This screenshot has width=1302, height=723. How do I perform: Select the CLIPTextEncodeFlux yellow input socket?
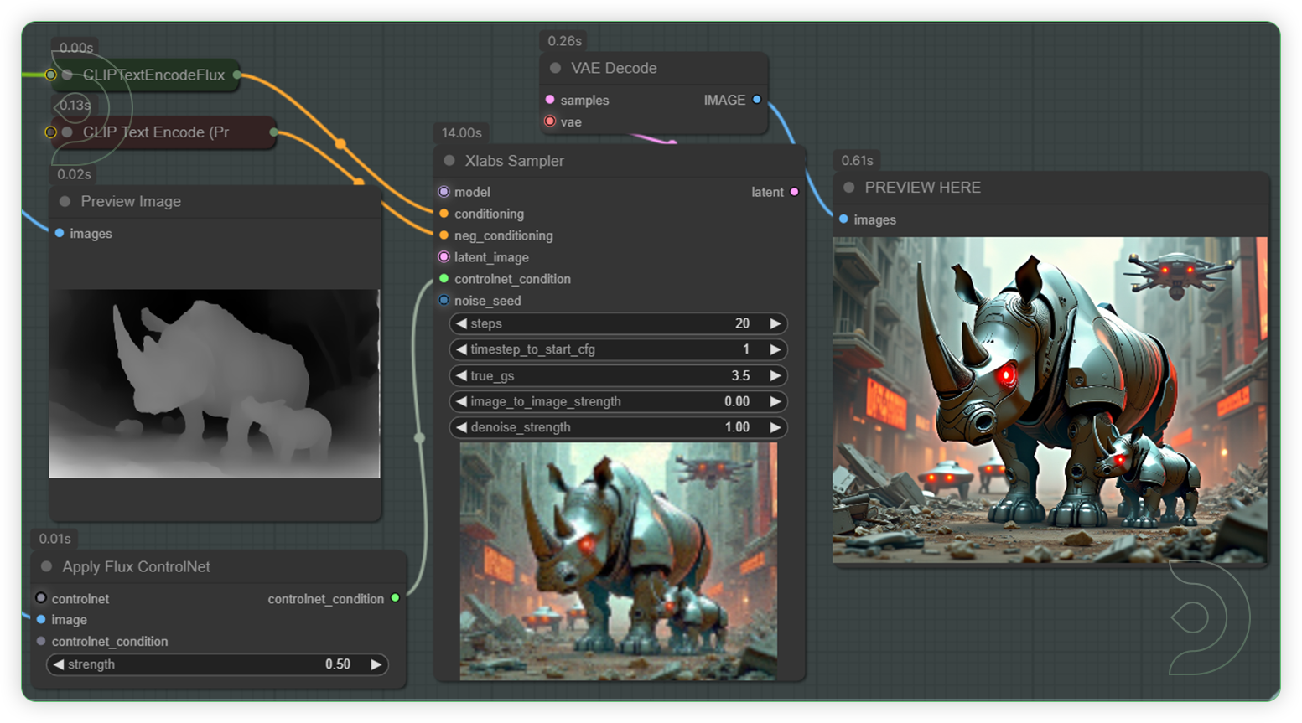point(51,75)
